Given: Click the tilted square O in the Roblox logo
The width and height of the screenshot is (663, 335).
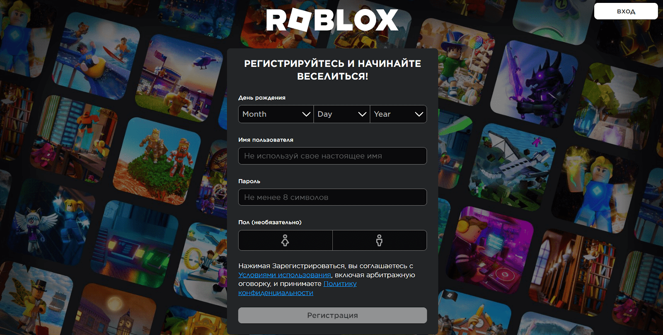Looking at the screenshot, I should coord(300,19).
